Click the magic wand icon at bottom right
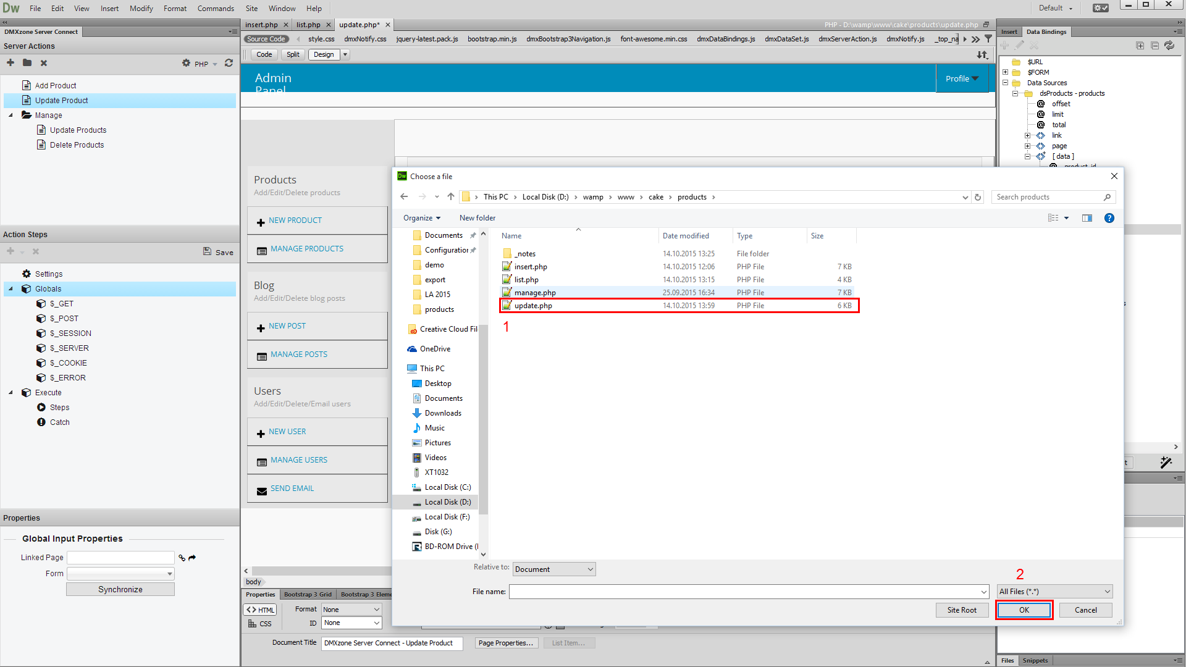 coord(1166,462)
